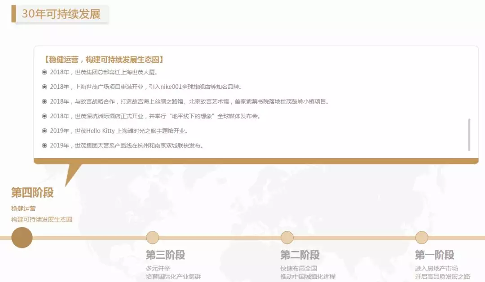Click 多元并举 subtitle under third stage

(158, 268)
